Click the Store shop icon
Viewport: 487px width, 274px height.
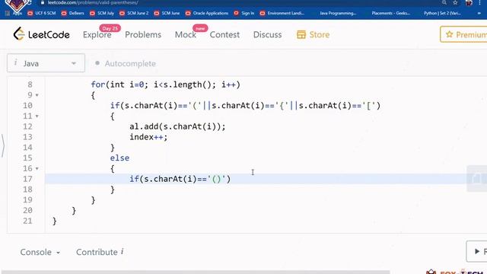(x=301, y=34)
